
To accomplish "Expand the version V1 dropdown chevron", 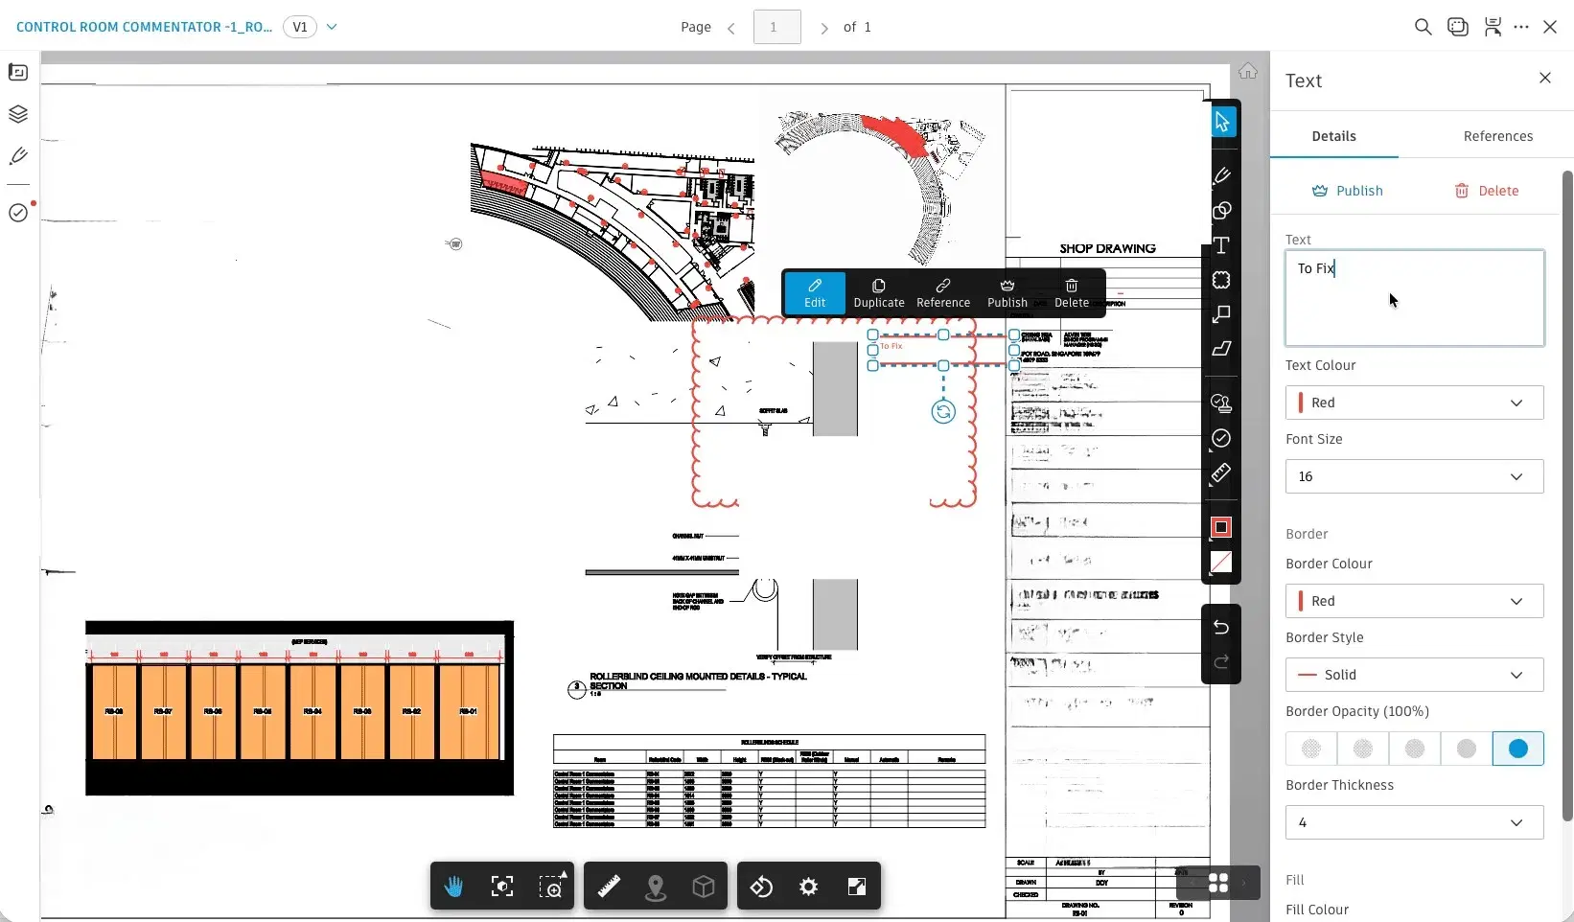I will (332, 27).
